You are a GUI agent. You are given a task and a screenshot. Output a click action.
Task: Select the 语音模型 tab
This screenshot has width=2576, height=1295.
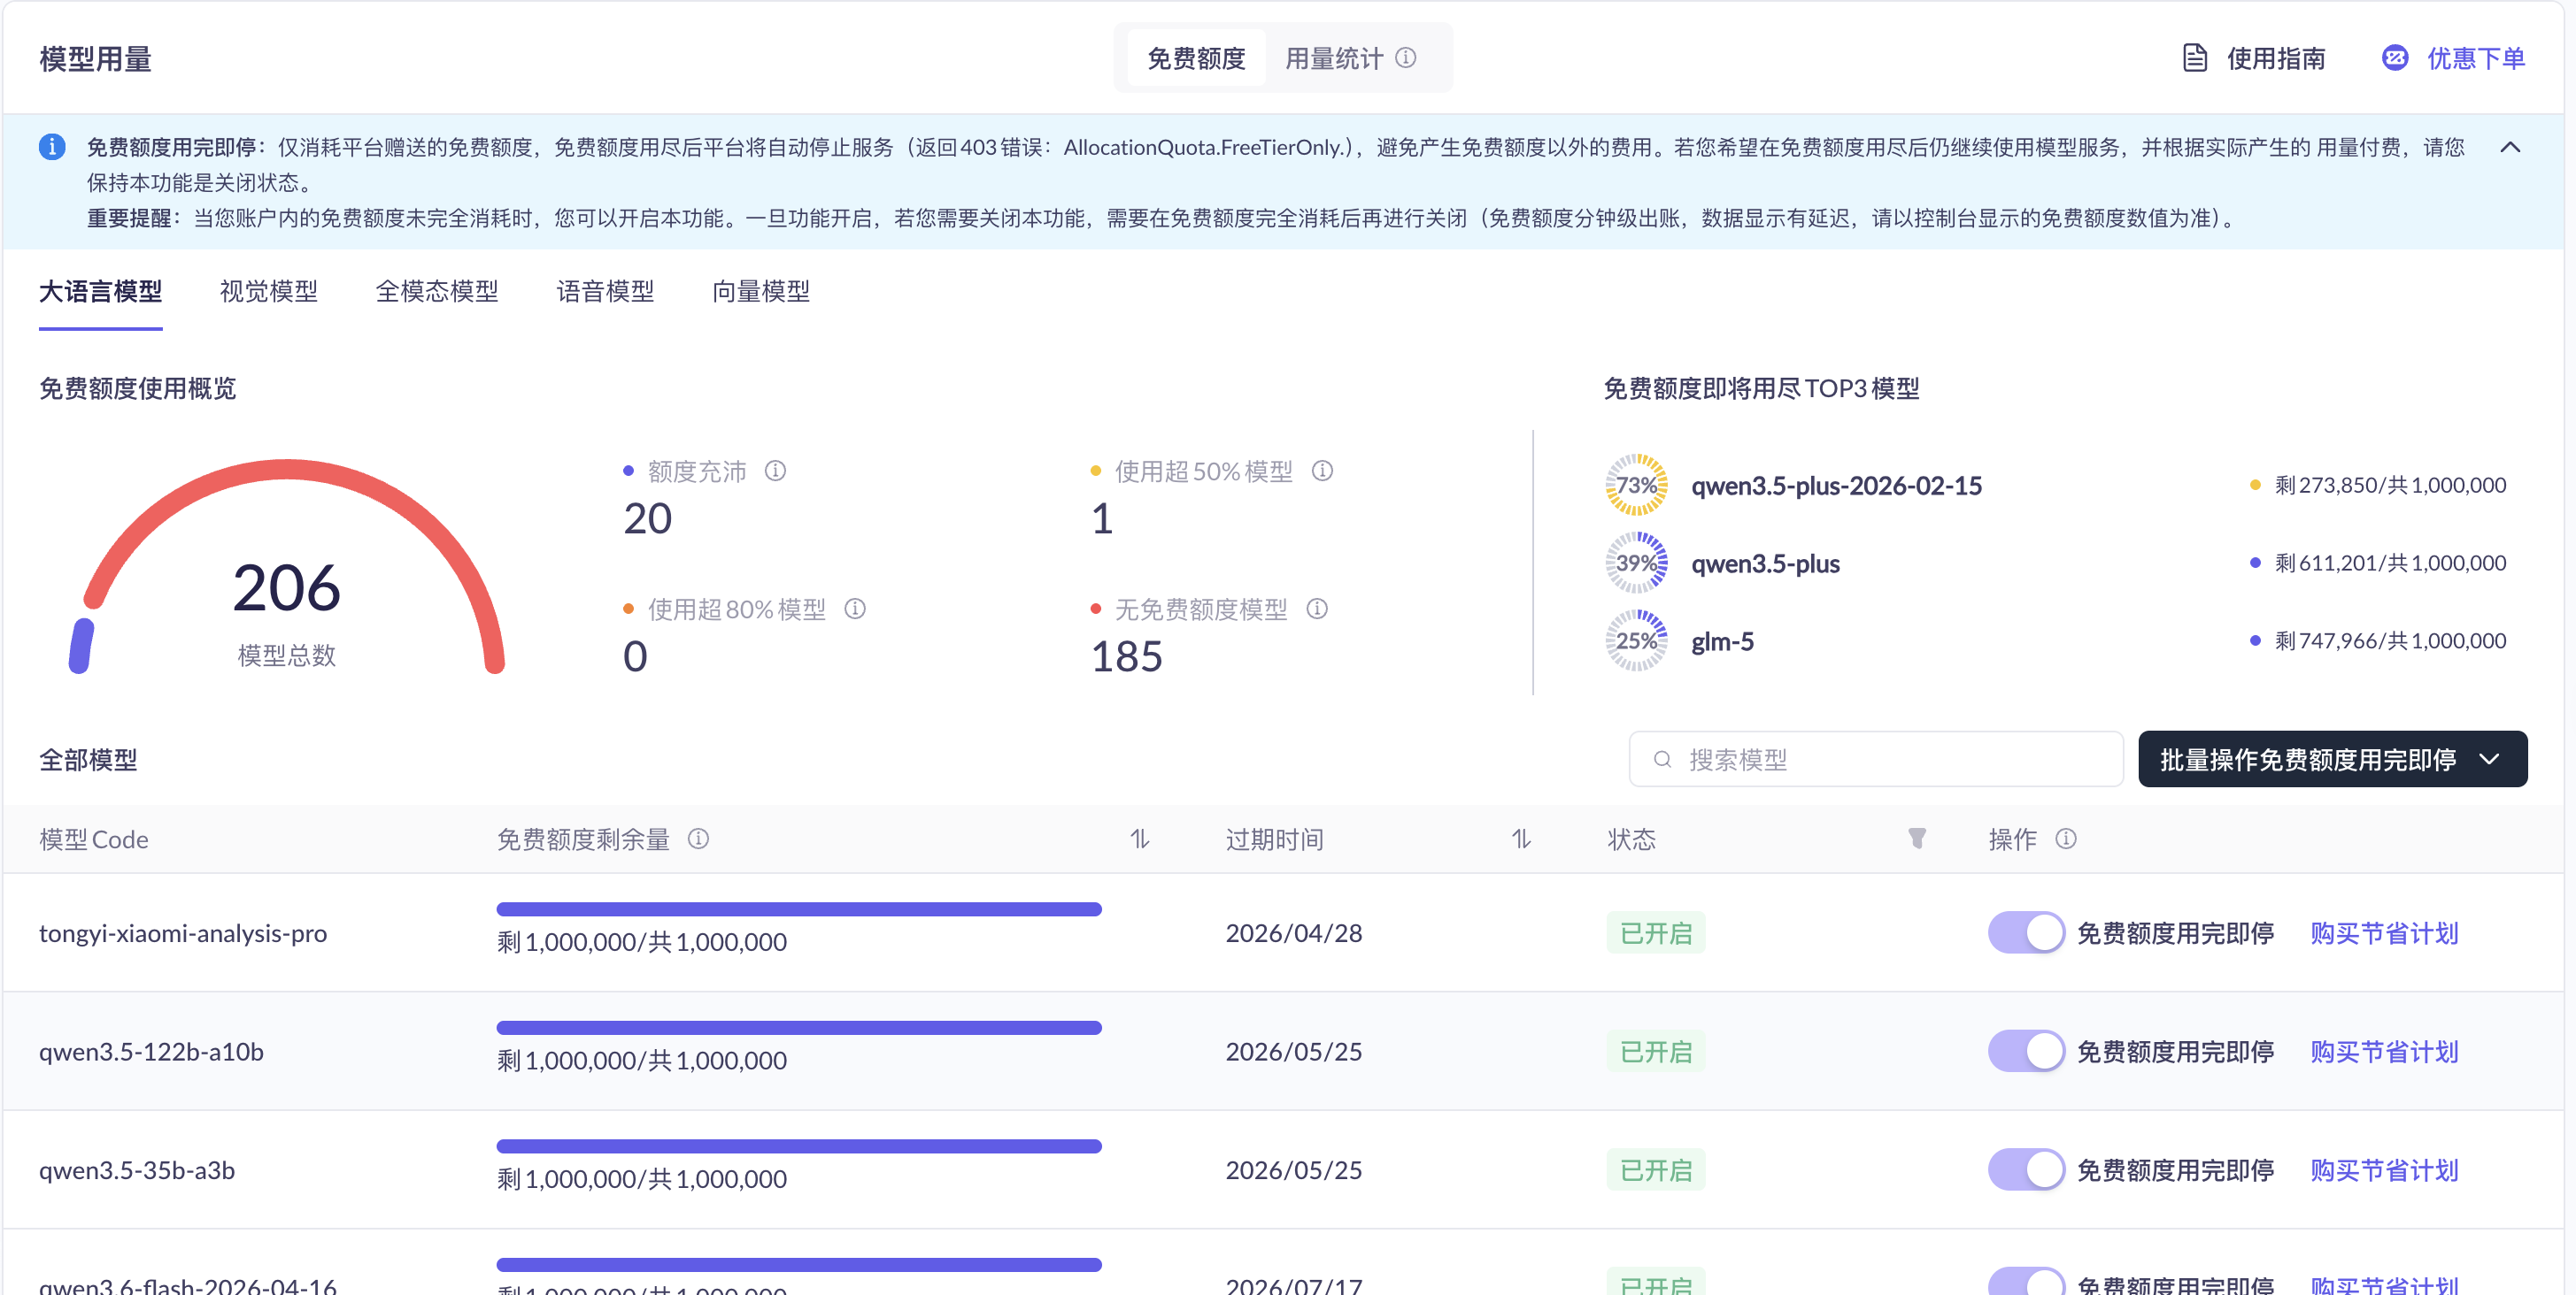605,291
